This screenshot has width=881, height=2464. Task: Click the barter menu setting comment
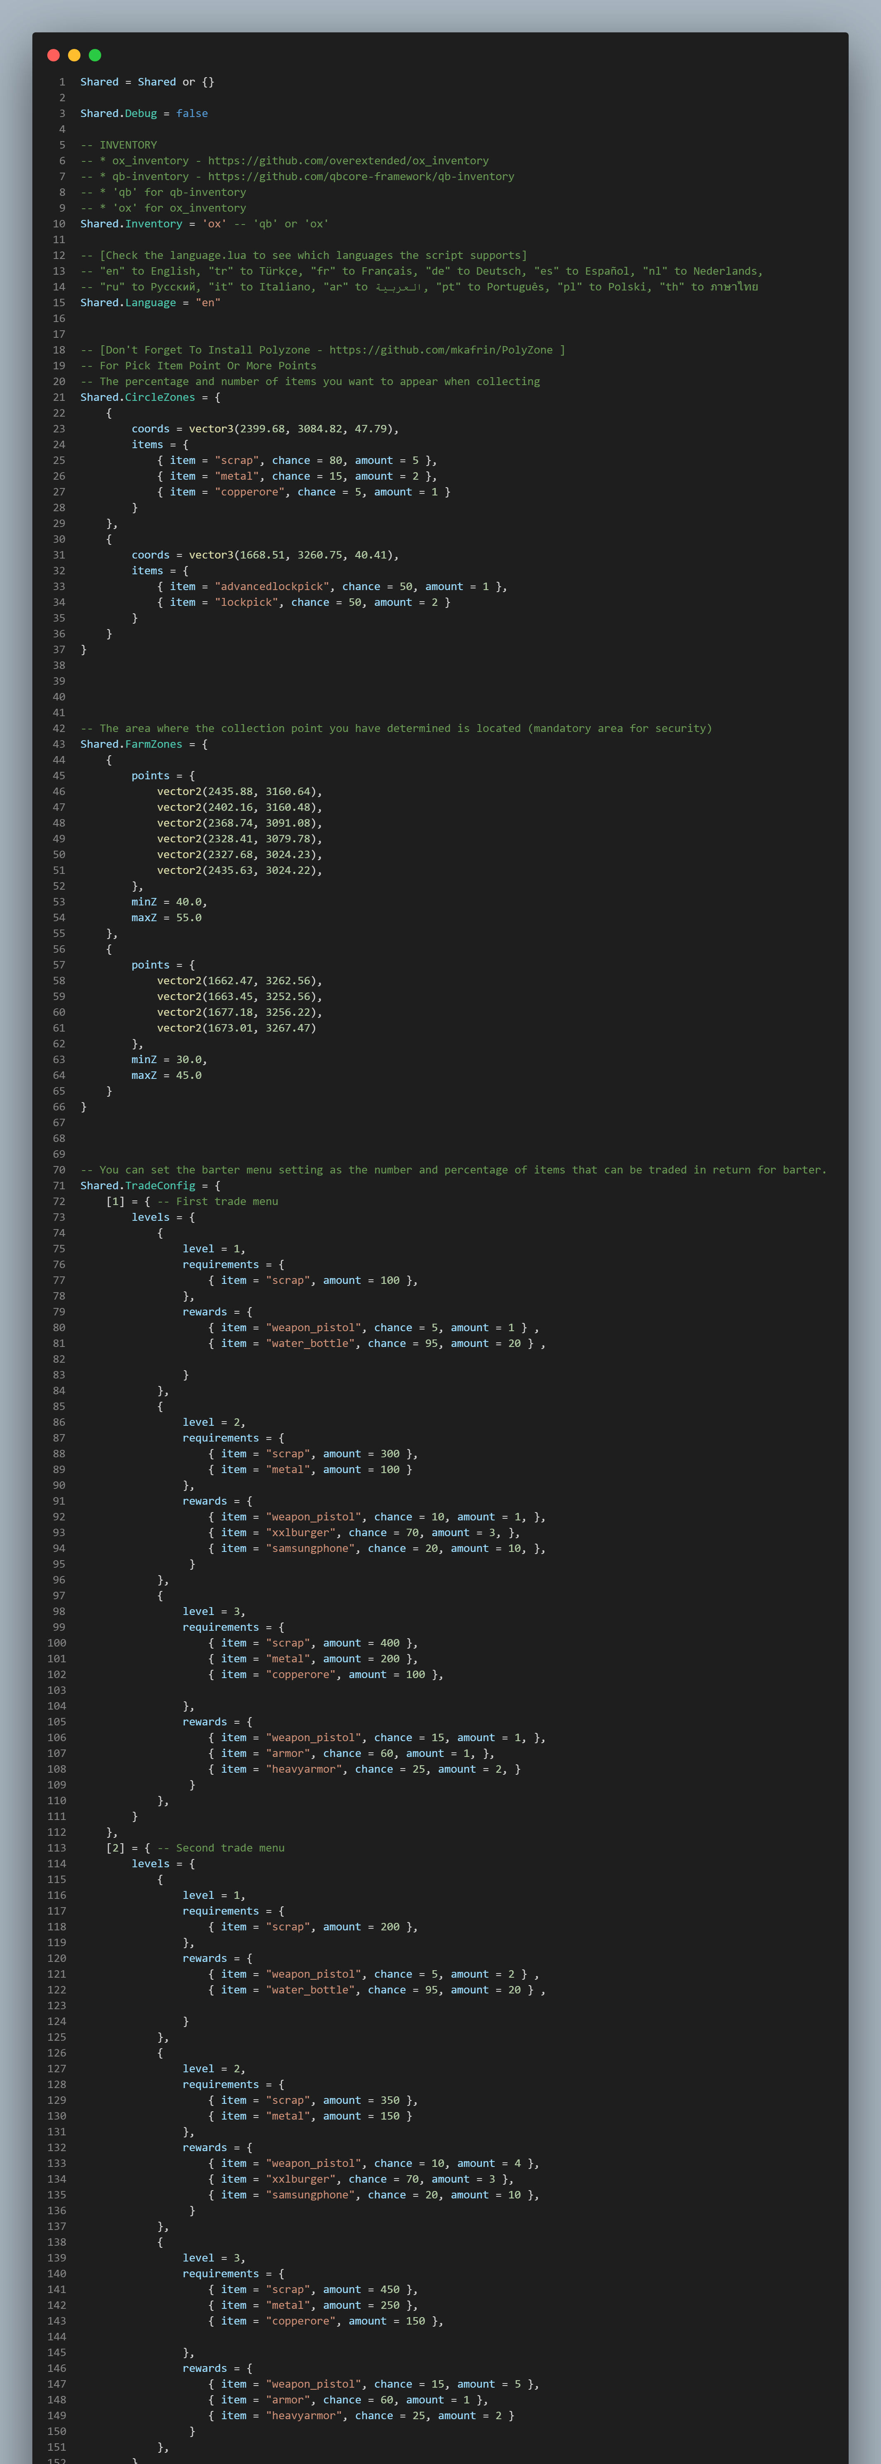coord(453,1170)
